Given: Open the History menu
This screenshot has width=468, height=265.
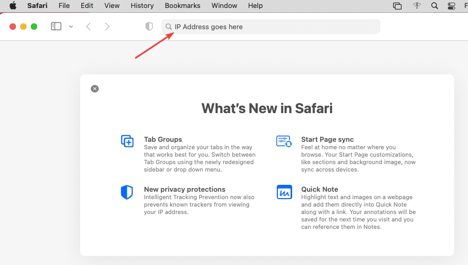Looking at the screenshot, I should tap(142, 6).
